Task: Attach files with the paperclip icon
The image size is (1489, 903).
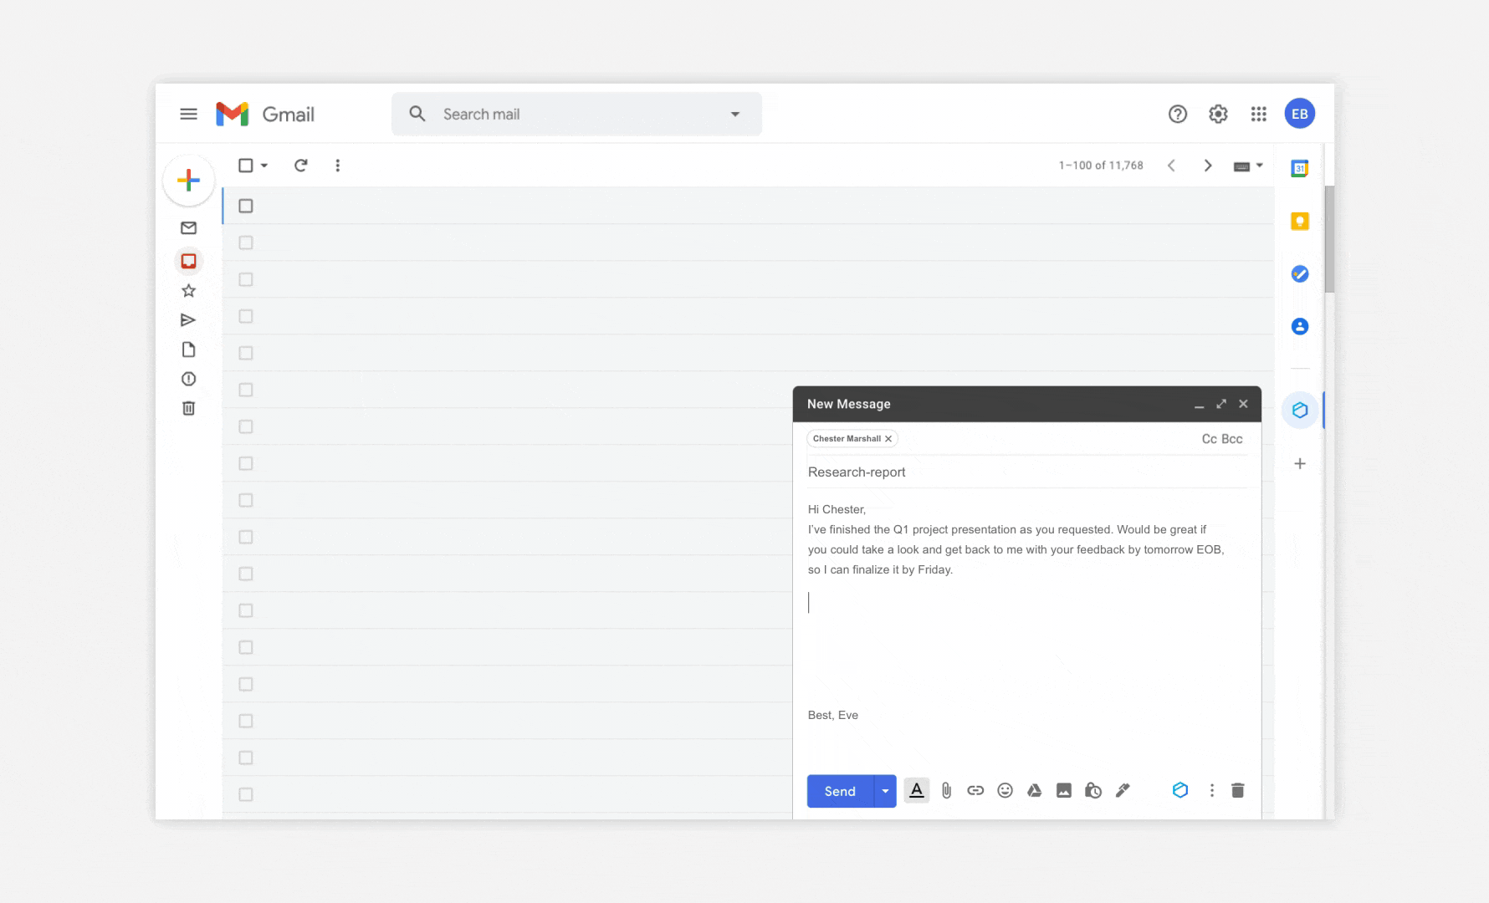Action: [x=946, y=790]
